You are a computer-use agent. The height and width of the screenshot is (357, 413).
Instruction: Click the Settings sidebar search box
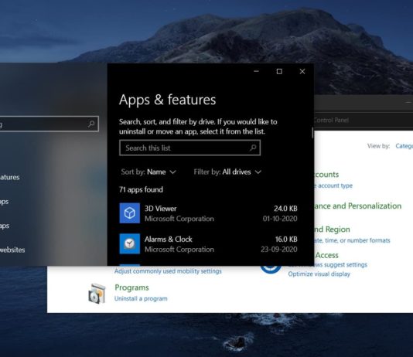[49, 124]
